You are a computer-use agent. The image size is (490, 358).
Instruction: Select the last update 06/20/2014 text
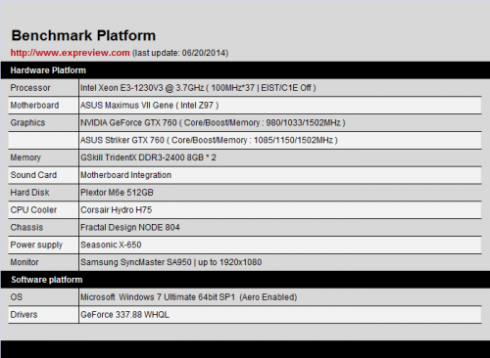click(180, 53)
